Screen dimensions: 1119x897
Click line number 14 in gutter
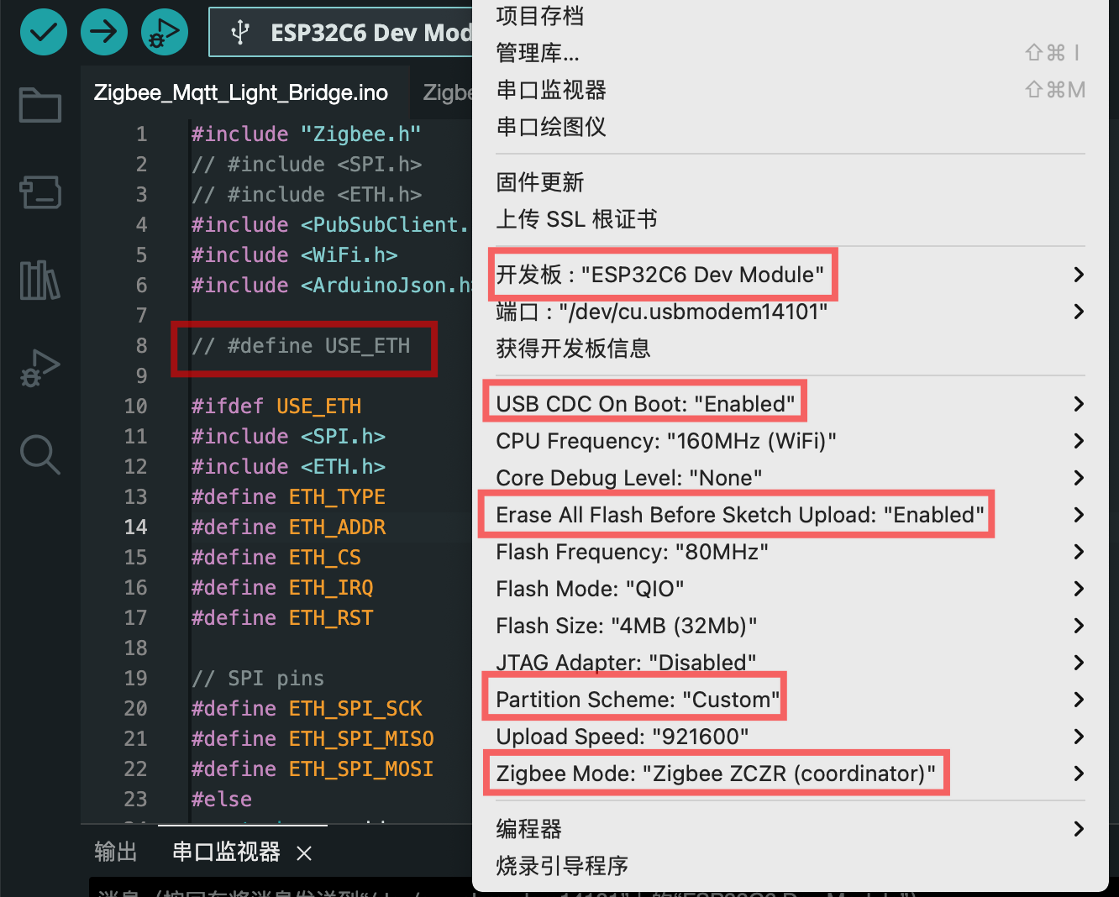(x=136, y=527)
